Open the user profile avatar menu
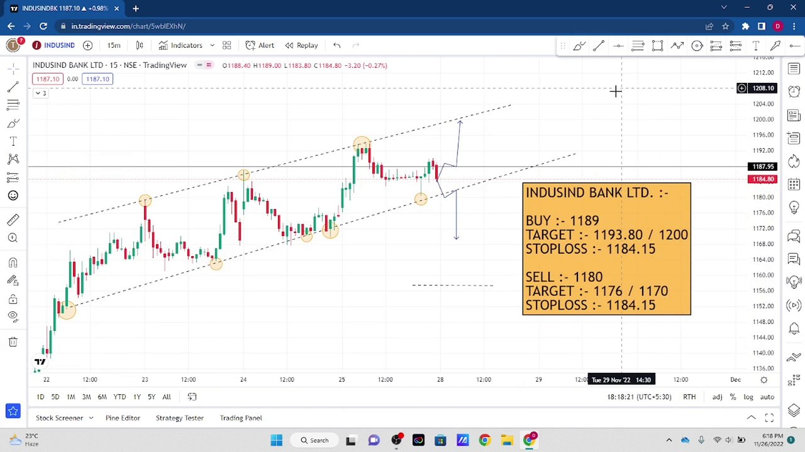This screenshot has width=805, height=452. coord(13,45)
